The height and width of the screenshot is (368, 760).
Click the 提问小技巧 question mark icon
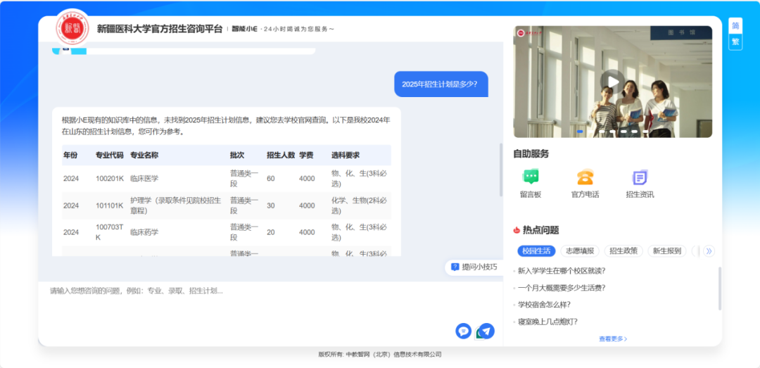tap(455, 267)
